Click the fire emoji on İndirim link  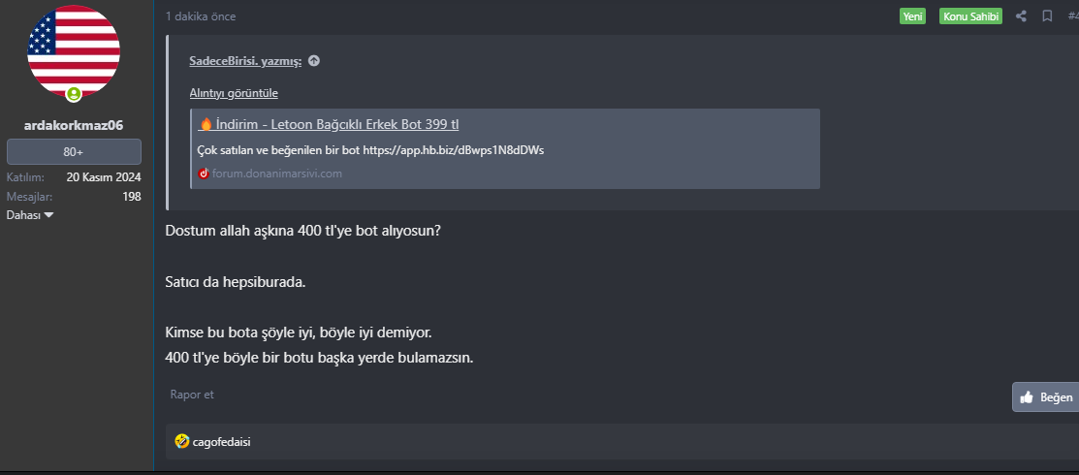coord(205,125)
